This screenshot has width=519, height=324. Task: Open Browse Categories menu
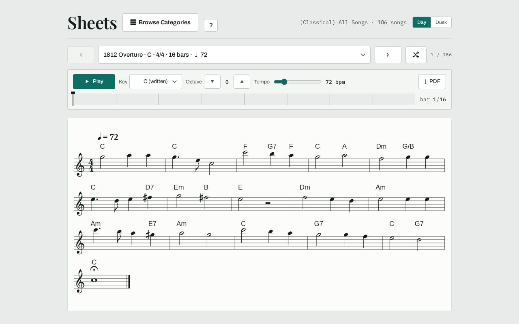160,22
